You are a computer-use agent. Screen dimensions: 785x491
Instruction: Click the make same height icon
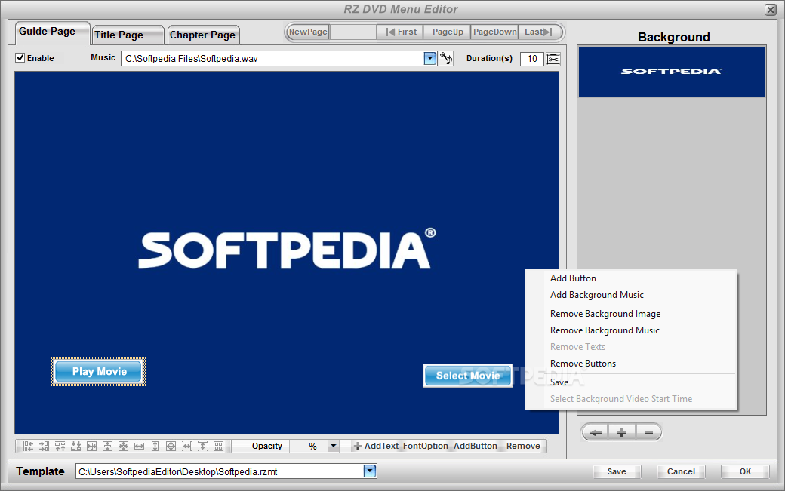coord(155,446)
